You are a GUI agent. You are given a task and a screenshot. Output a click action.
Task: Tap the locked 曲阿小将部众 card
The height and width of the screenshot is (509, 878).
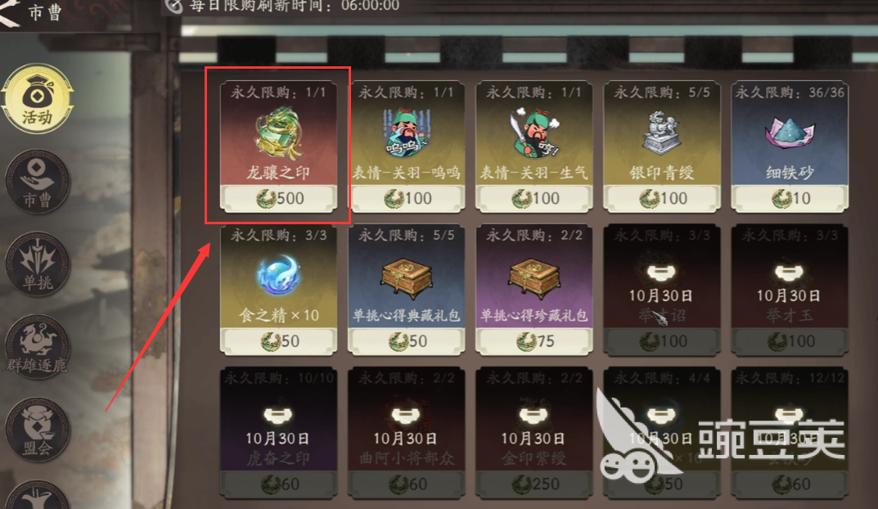407,432
